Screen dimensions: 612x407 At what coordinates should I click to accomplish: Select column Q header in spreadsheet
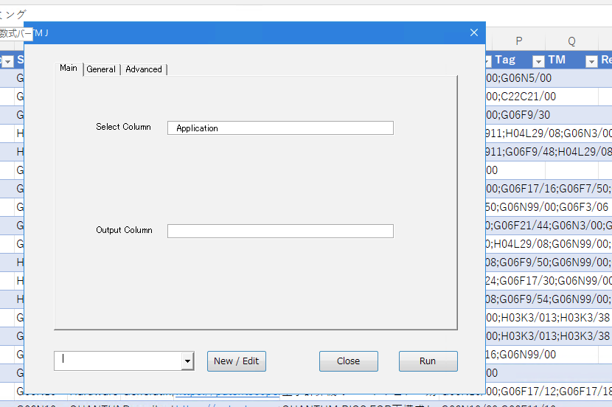[x=571, y=41]
